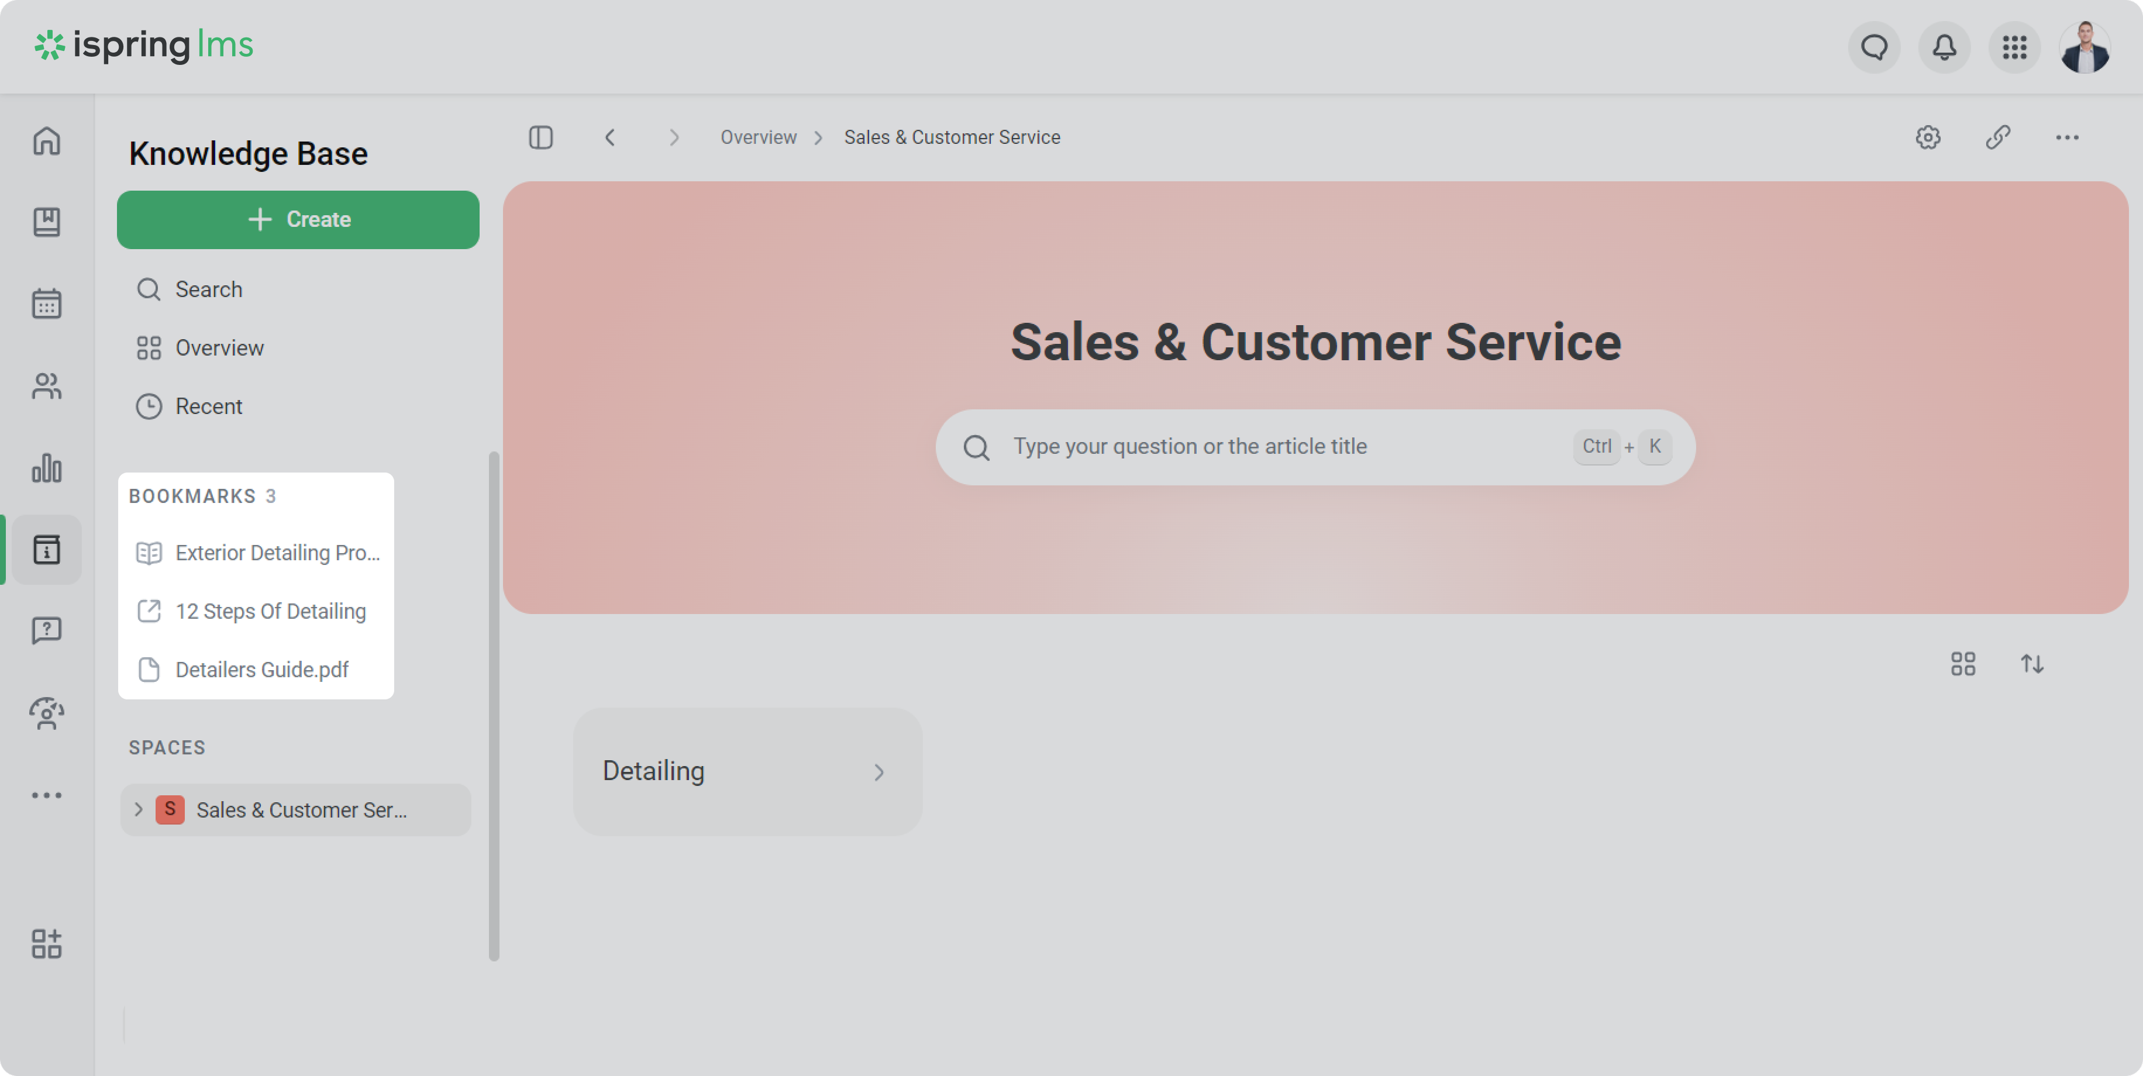Open the apps grid launcher icon
Screen dimensions: 2143x1076
2014,47
